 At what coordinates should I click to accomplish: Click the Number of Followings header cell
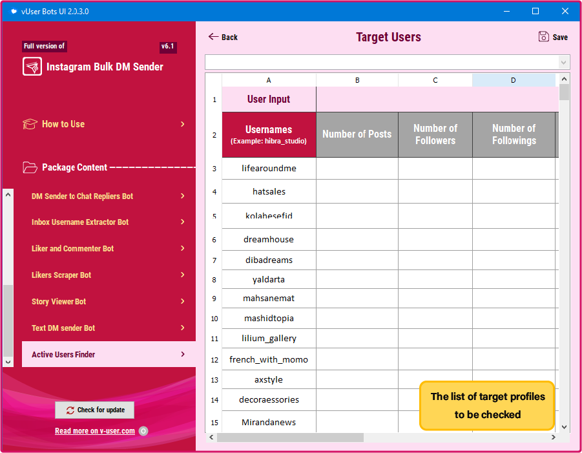(514, 134)
